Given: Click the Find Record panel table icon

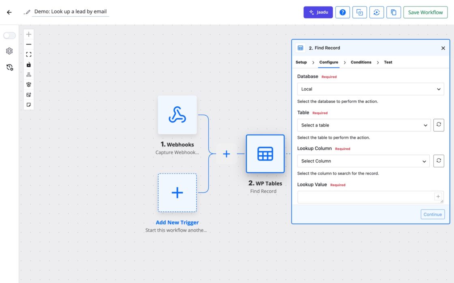Looking at the screenshot, I should [300, 48].
